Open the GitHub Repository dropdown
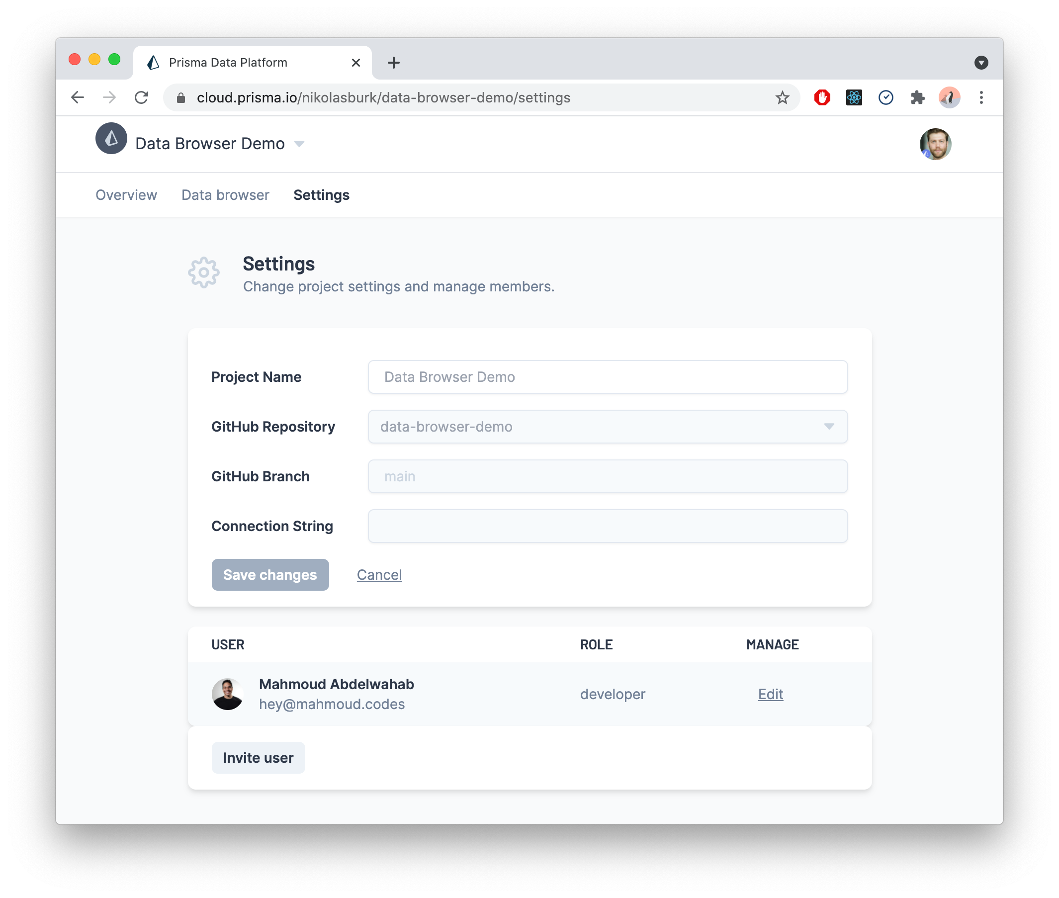 click(x=608, y=427)
